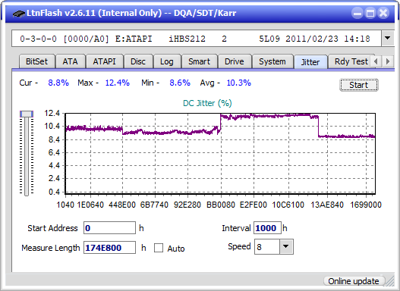
Task: Start the jitter measurement
Action: click(359, 85)
